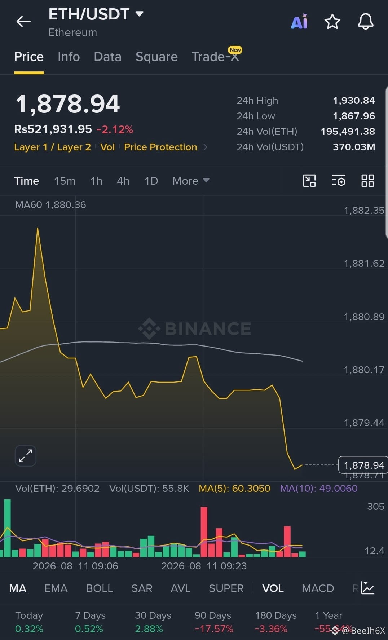Toggle the EMA indicator
The height and width of the screenshot is (640, 388).
click(56, 588)
